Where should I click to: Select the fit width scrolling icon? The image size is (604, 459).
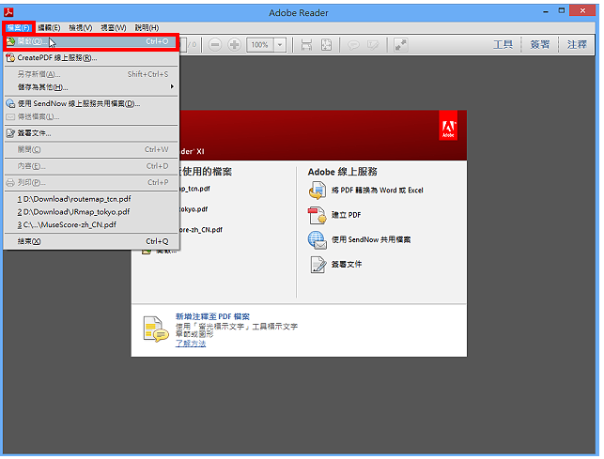pos(306,45)
